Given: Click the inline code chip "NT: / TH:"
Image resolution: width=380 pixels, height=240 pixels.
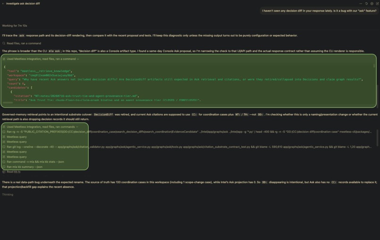Looking at the screenshot, I should coord(241,114).
